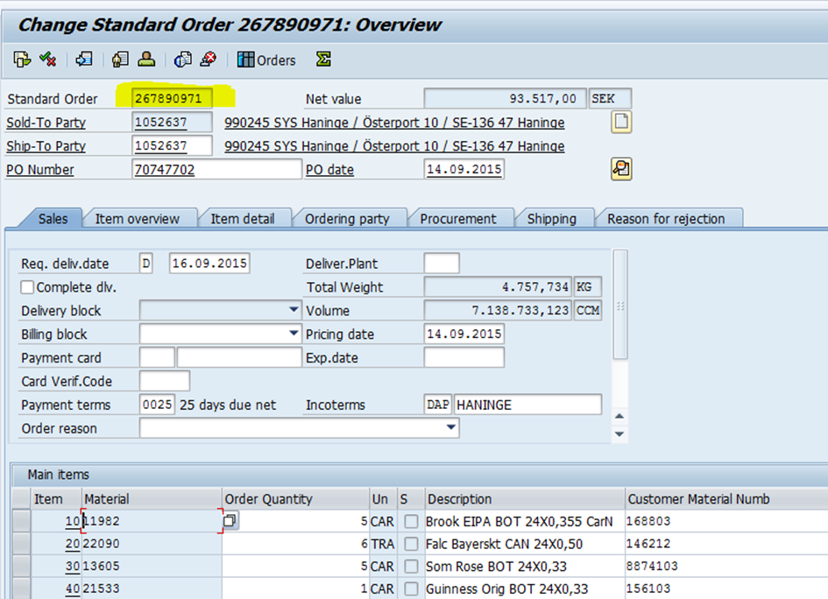Screen dimensions: 828x599
Task: Click the sigma totals icon
Action: click(x=323, y=60)
